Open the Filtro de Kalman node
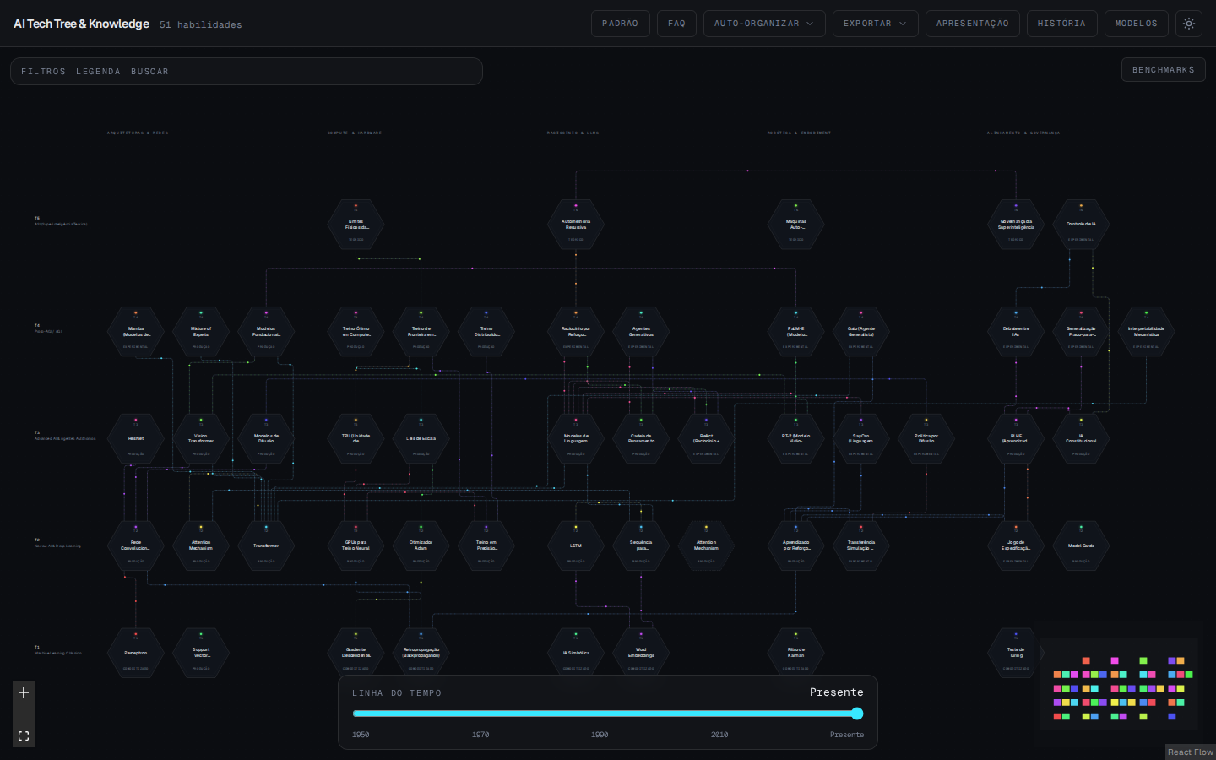The image size is (1216, 760). 795,654
